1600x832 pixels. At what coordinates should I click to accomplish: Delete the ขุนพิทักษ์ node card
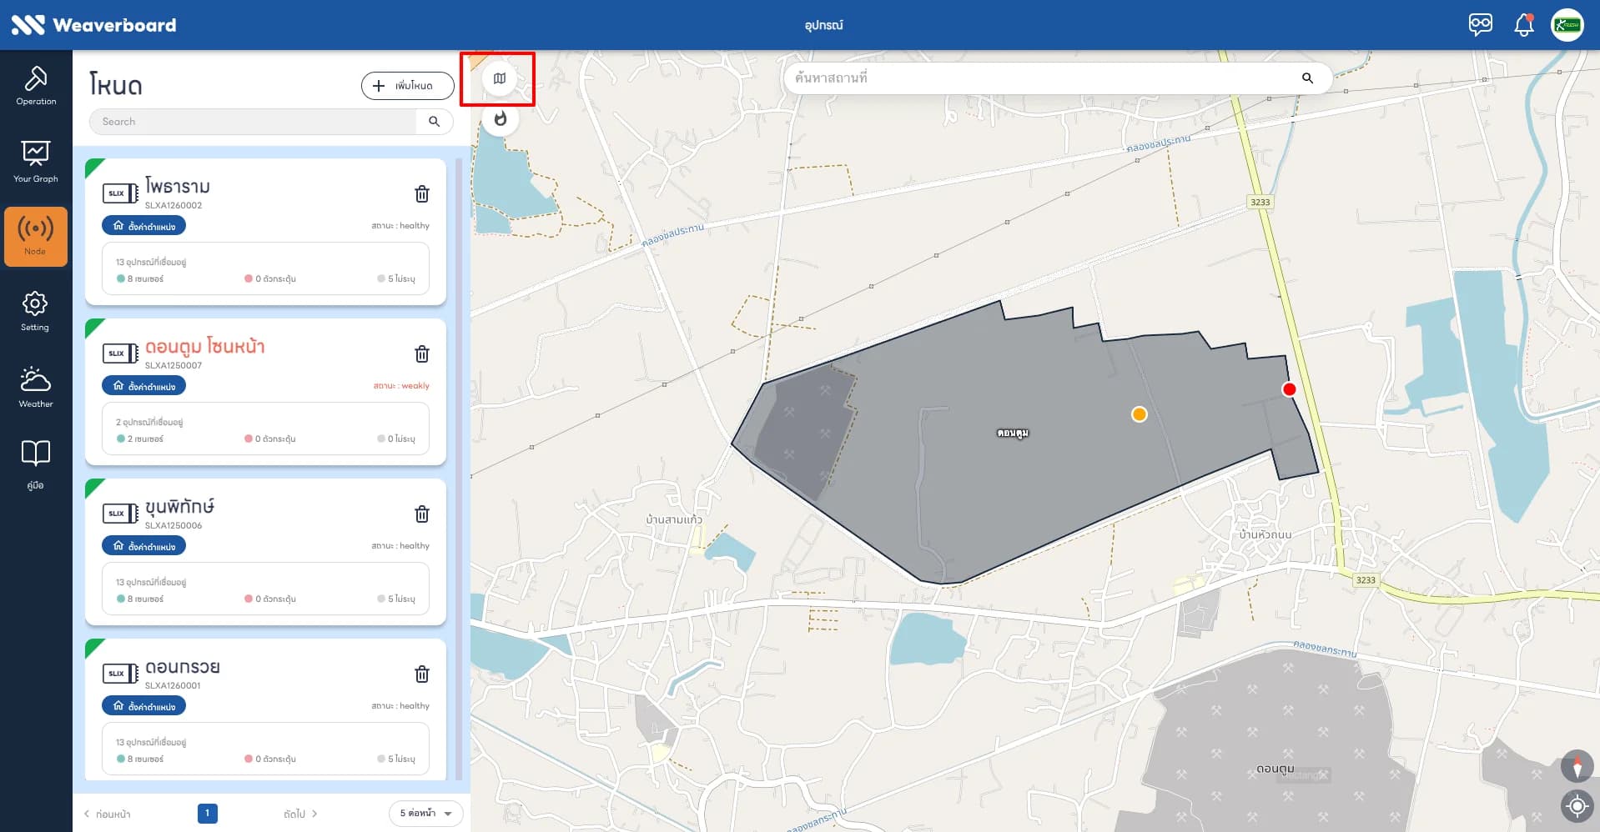[422, 514]
